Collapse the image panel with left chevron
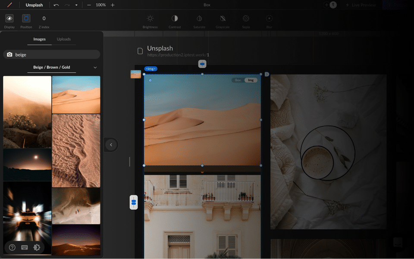Screen dimensions: 414x259 click(x=111, y=145)
